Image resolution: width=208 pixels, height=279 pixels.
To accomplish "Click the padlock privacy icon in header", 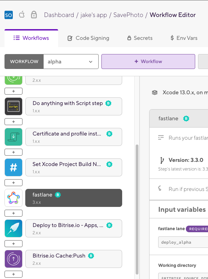I will click(34, 15).
